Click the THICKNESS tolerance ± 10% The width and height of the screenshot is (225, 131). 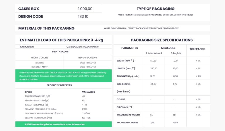click(x=198, y=76)
